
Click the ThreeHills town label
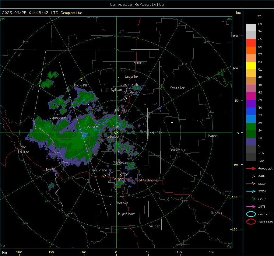[x=153, y=133]
